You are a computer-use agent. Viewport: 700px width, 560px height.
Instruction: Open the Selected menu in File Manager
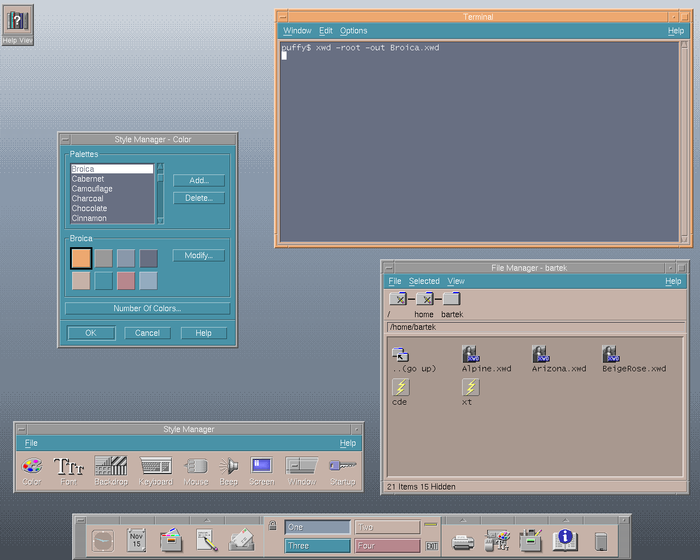(x=424, y=281)
